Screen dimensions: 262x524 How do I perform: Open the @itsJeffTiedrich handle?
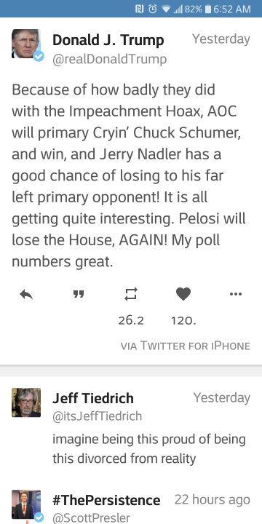pyautogui.click(x=98, y=416)
